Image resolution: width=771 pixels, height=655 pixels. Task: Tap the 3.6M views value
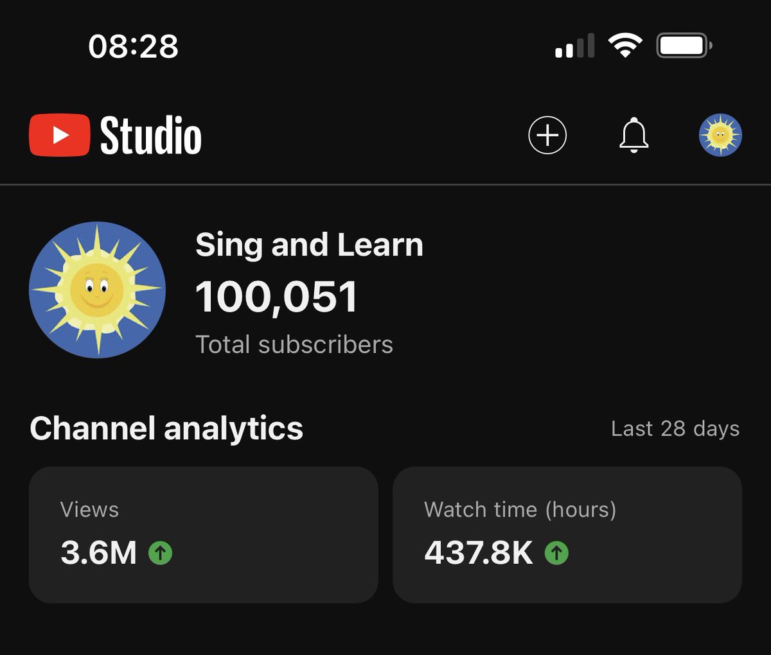(x=98, y=552)
